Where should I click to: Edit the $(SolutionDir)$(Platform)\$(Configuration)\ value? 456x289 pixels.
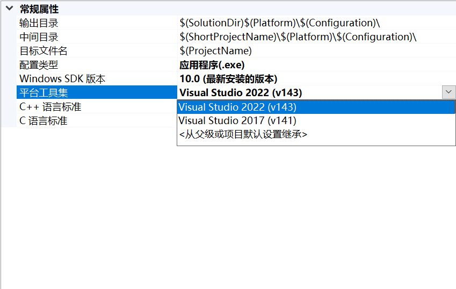click(280, 23)
